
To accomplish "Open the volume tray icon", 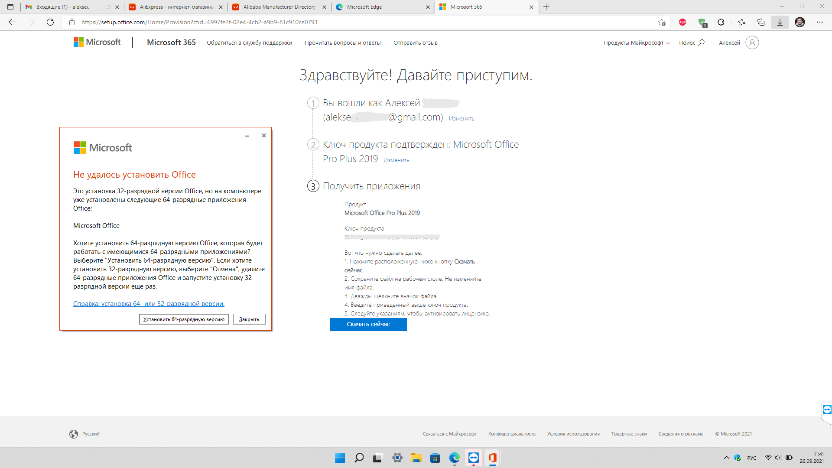I will coord(778,458).
